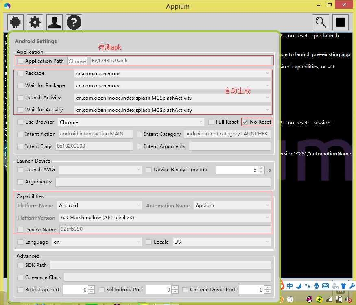
Task: Enable the Coverage Class checkbox
Action: [20, 277]
